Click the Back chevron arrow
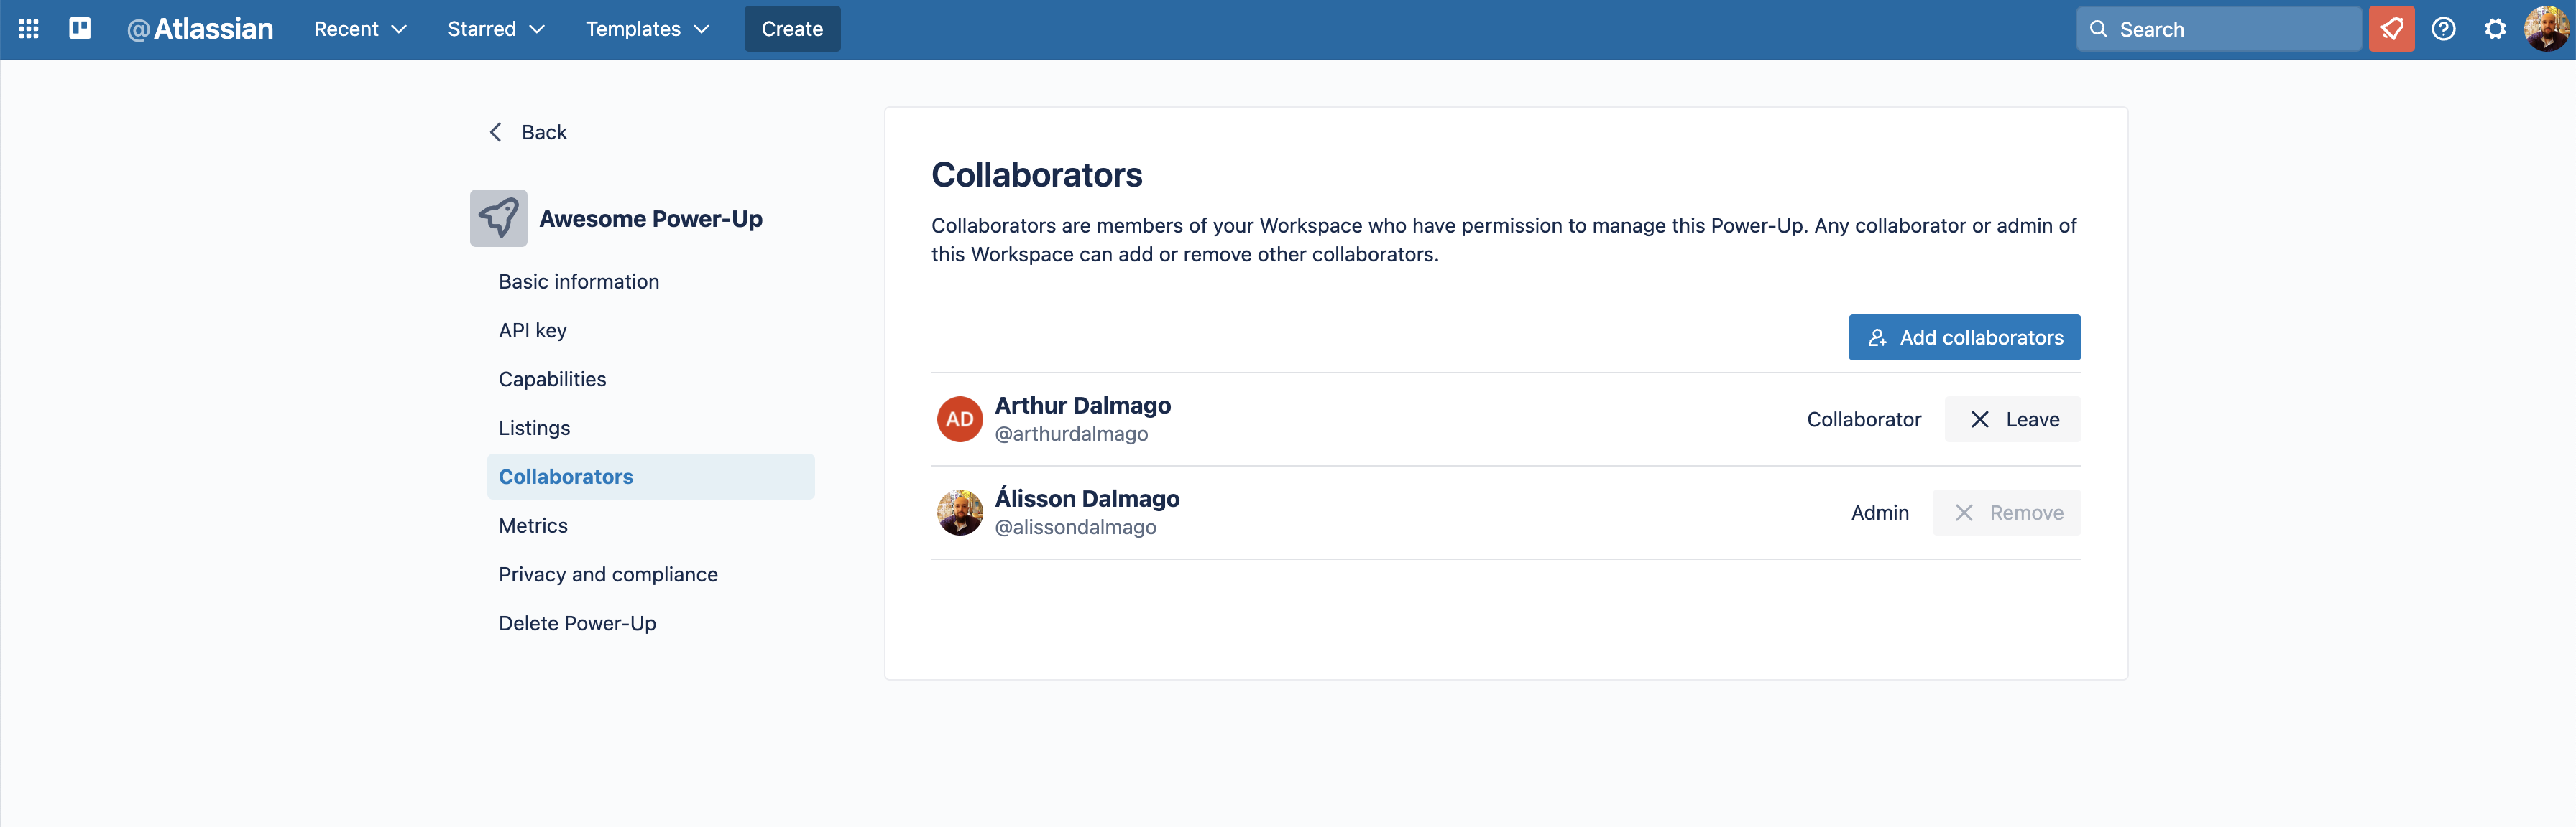Image resolution: width=2576 pixels, height=827 pixels. click(x=496, y=132)
